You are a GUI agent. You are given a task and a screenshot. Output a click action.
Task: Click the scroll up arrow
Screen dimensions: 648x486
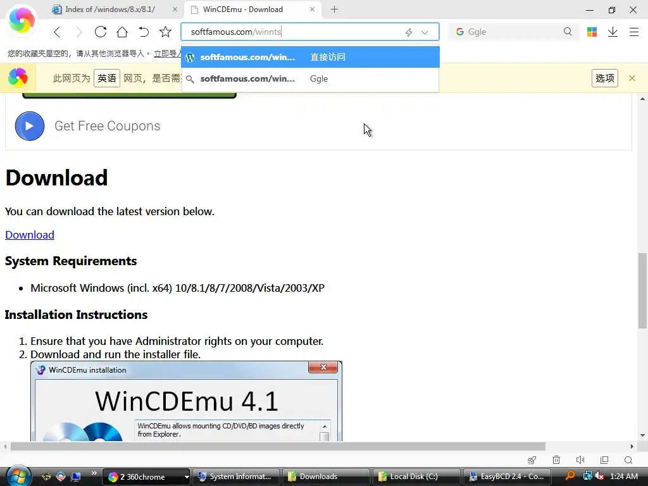(x=642, y=99)
